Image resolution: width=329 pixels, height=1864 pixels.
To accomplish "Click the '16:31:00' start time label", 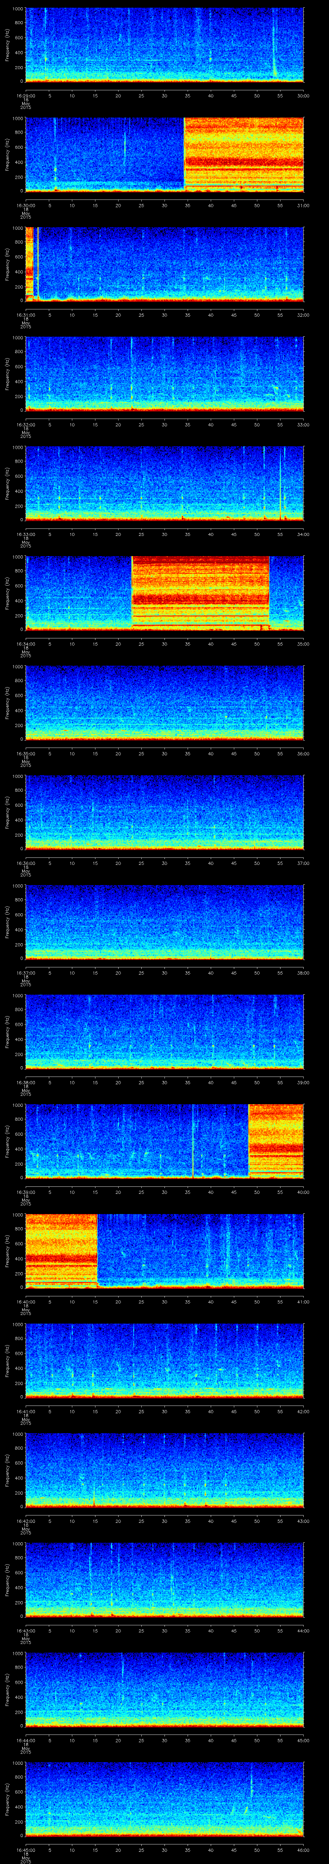I will pyautogui.click(x=25, y=314).
